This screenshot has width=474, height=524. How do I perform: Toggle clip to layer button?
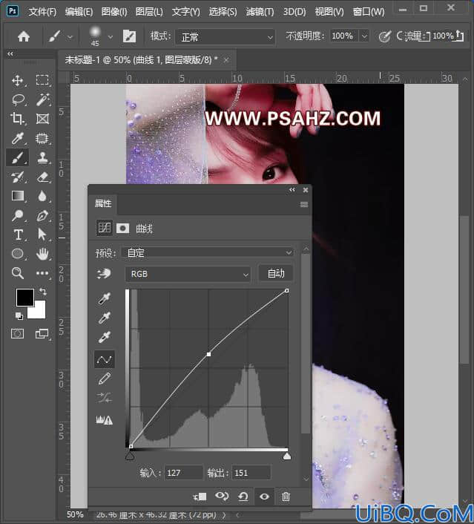200,497
